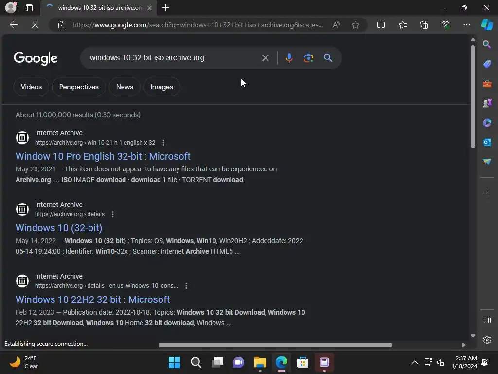
Task: Open Windows 10 22H2 32 bit result
Action: [x=93, y=299]
